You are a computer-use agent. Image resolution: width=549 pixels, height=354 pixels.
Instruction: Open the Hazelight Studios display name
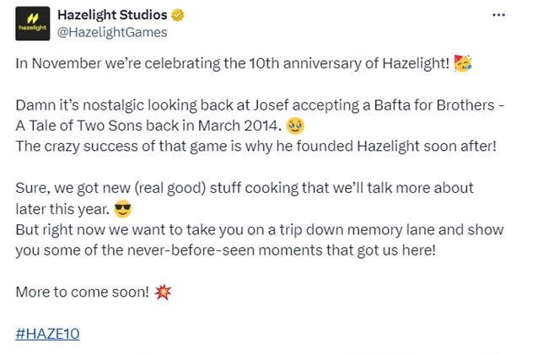tap(112, 14)
